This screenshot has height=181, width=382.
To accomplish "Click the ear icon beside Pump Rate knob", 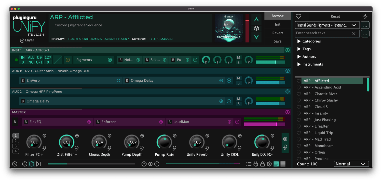I will click(174, 148).
